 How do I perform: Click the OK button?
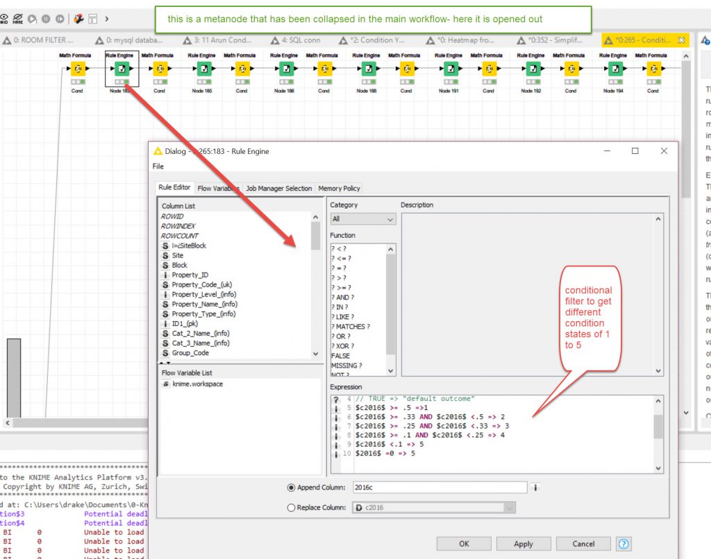464,544
